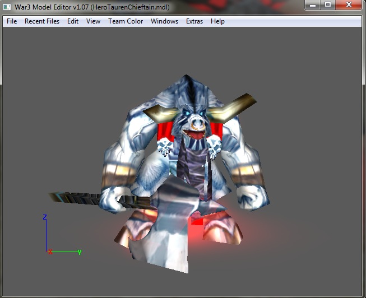Open the File menu

pos(12,21)
